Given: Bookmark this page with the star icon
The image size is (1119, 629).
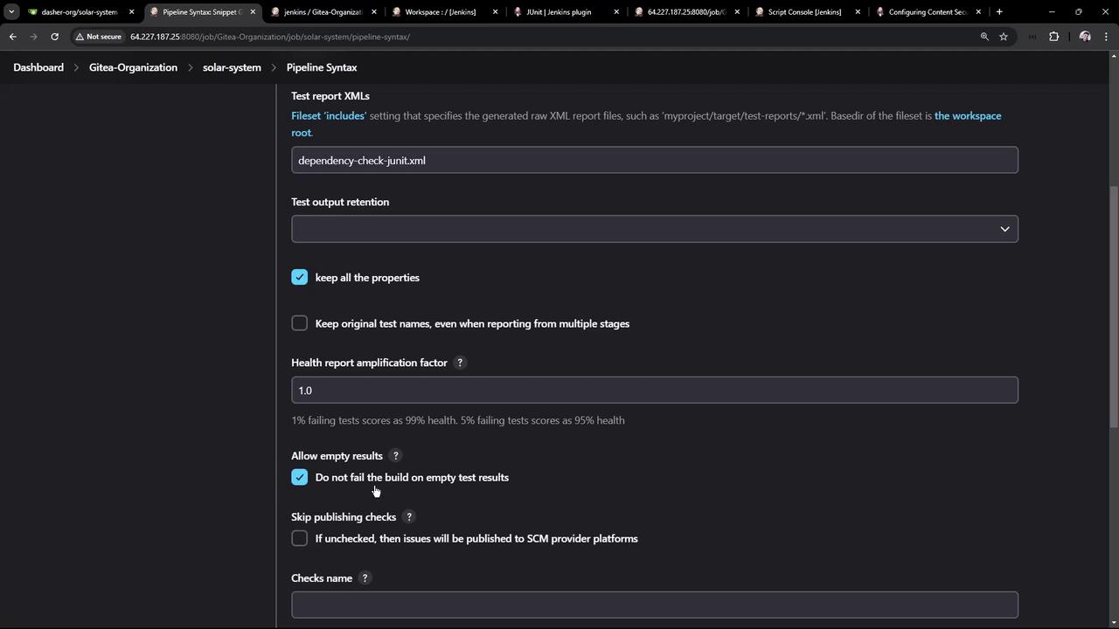Looking at the screenshot, I should point(1004,37).
